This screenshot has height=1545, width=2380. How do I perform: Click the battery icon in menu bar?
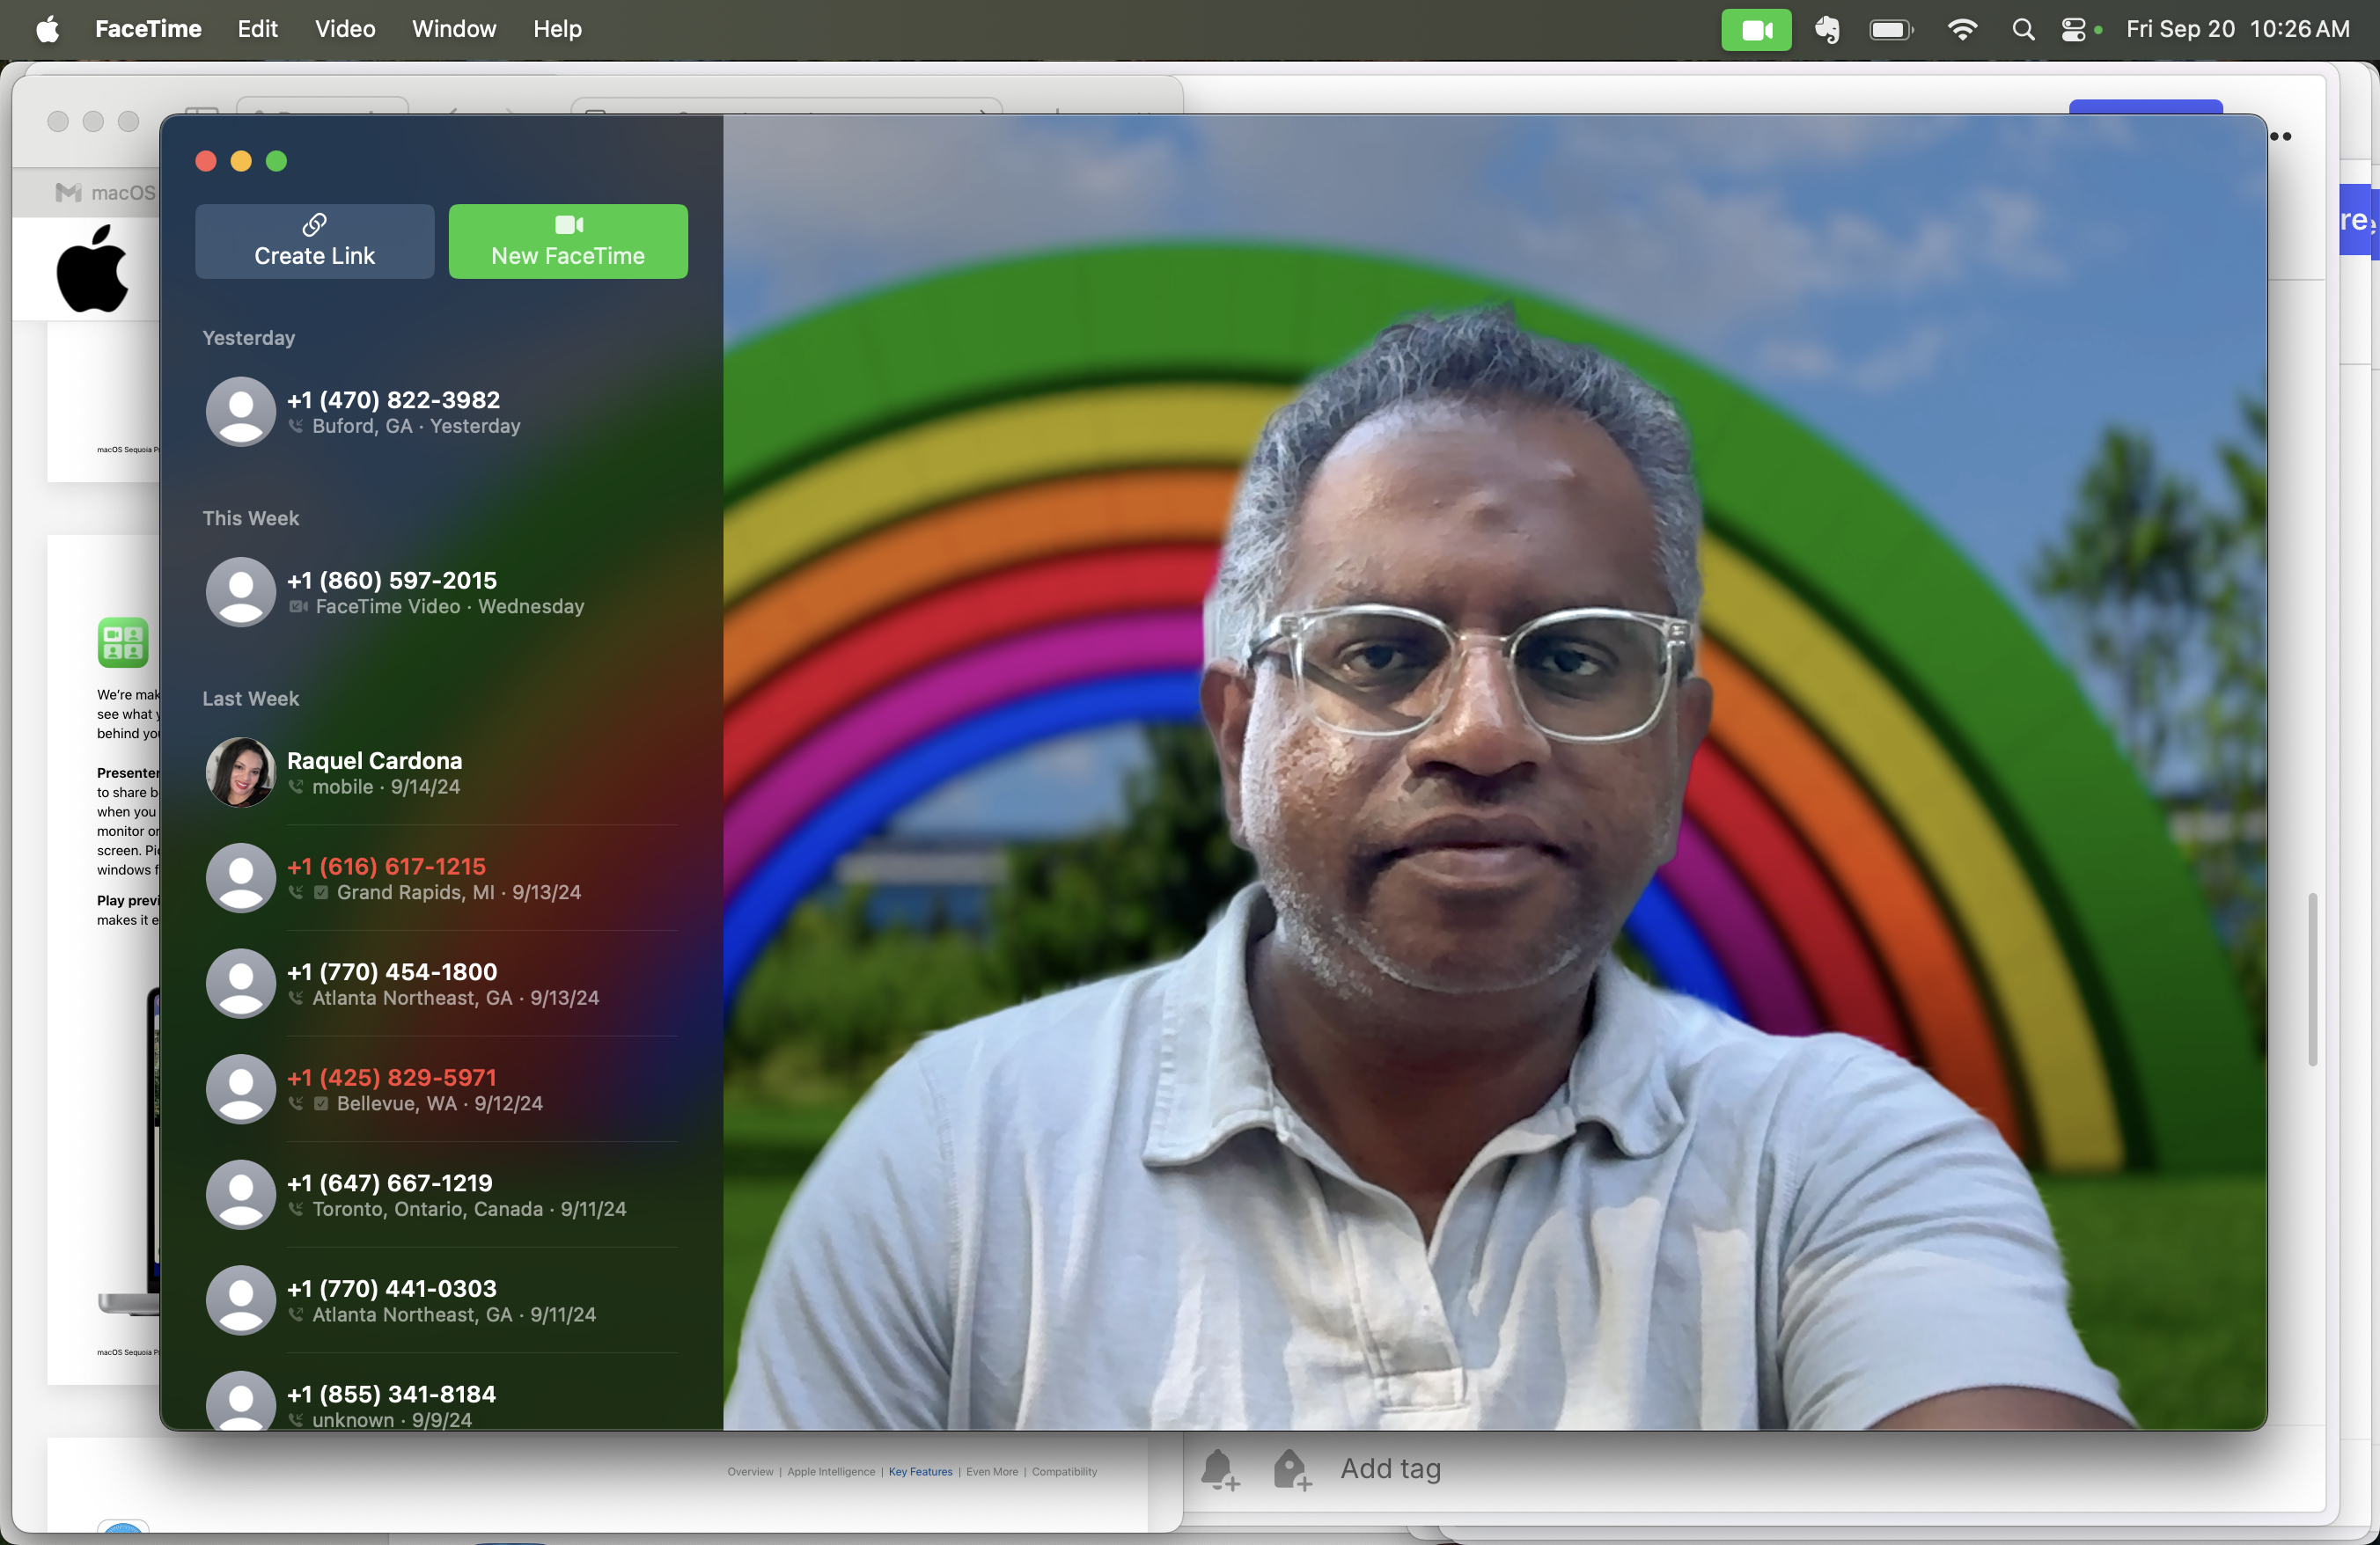click(1889, 26)
